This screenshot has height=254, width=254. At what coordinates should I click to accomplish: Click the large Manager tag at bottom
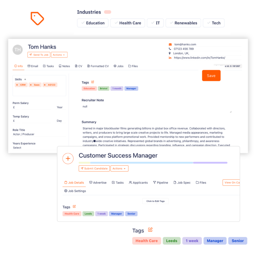pyautogui.click(x=215, y=241)
